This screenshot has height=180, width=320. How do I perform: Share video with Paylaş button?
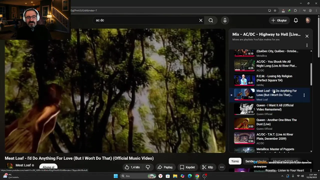click(165, 167)
